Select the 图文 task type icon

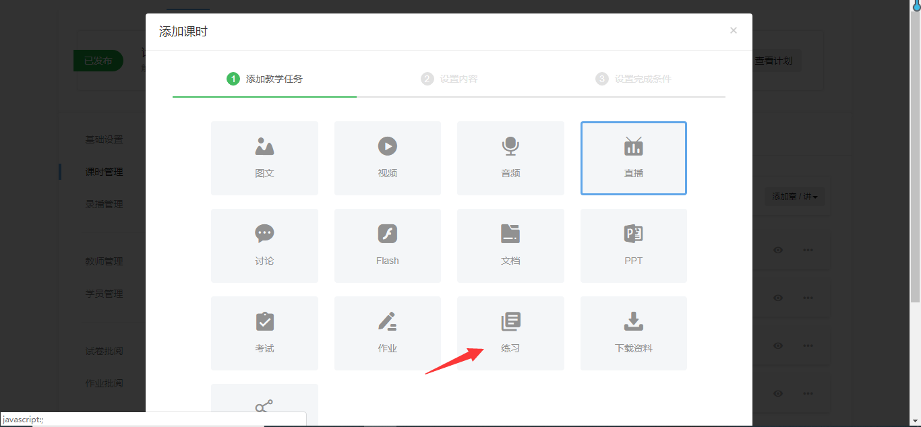coord(264,147)
